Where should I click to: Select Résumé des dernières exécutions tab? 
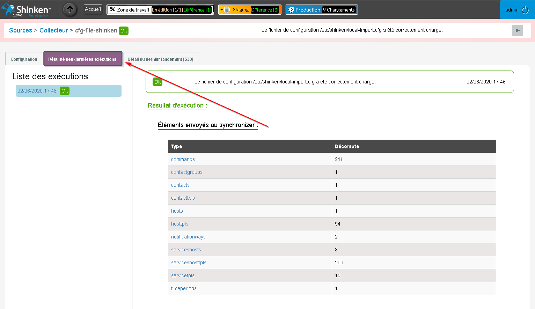tap(82, 59)
